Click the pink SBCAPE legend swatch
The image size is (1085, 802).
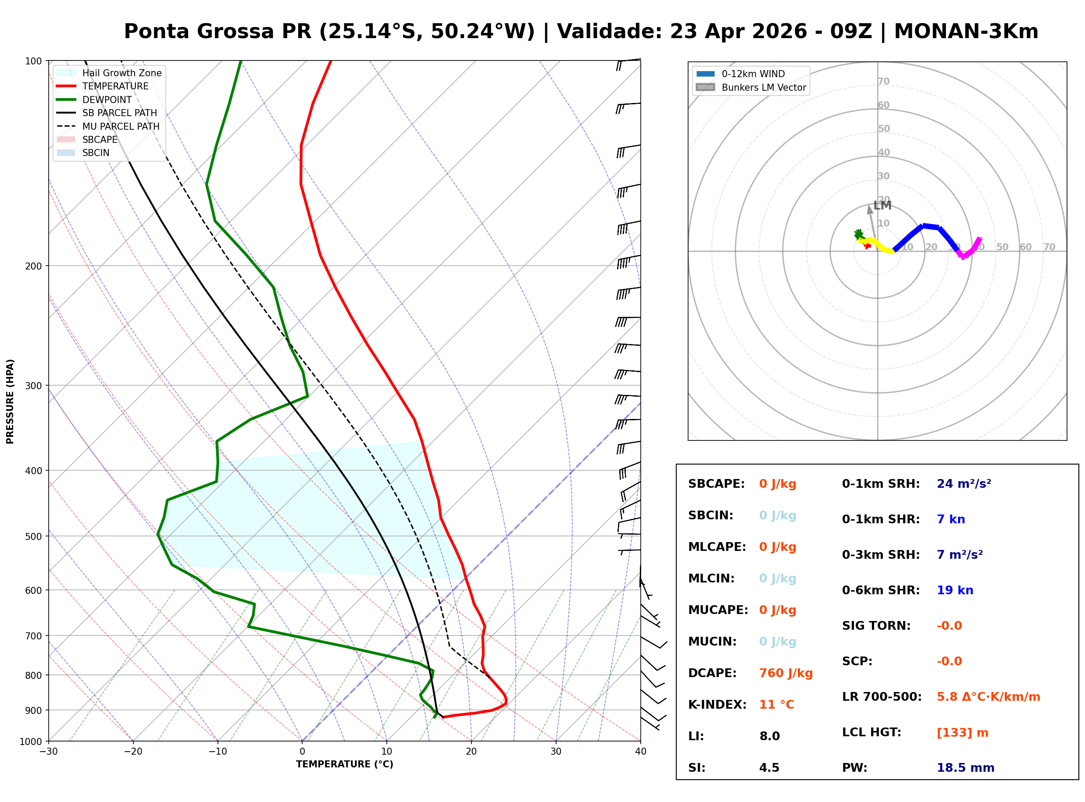click(x=66, y=139)
